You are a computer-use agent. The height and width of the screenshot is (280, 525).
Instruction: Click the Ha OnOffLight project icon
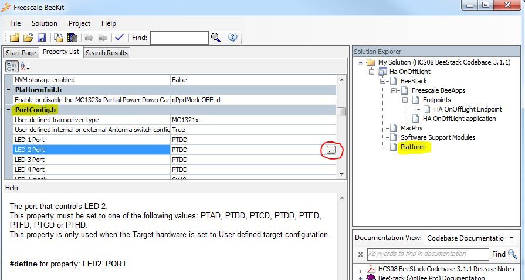point(382,72)
